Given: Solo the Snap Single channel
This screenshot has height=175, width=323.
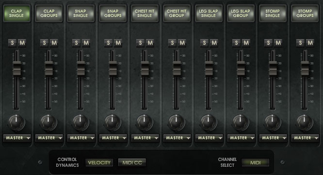Looking at the screenshot, I should pyautogui.click(x=77, y=43).
